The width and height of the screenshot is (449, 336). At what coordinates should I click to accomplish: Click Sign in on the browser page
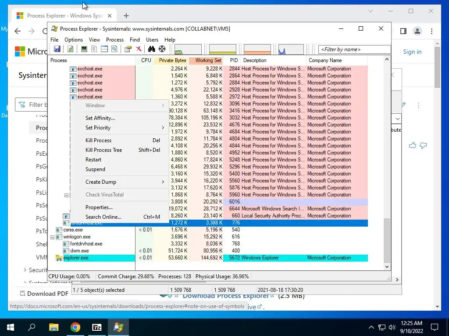(412, 52)
